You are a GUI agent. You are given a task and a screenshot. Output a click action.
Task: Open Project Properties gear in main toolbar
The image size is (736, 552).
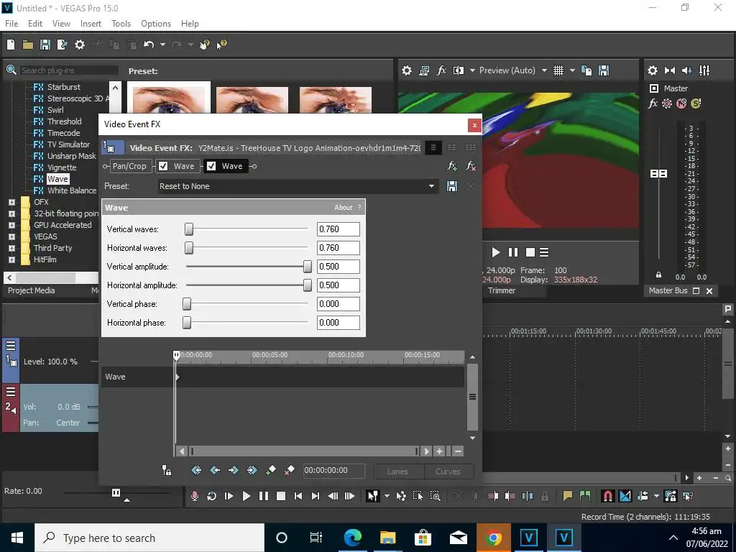tap(80, 45)
